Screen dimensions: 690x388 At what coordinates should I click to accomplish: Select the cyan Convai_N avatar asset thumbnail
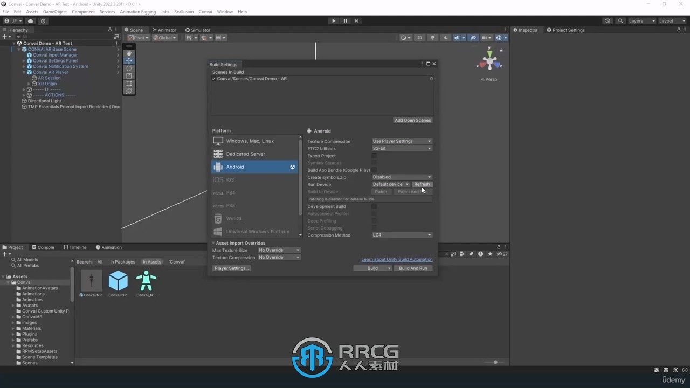(146, 281)
